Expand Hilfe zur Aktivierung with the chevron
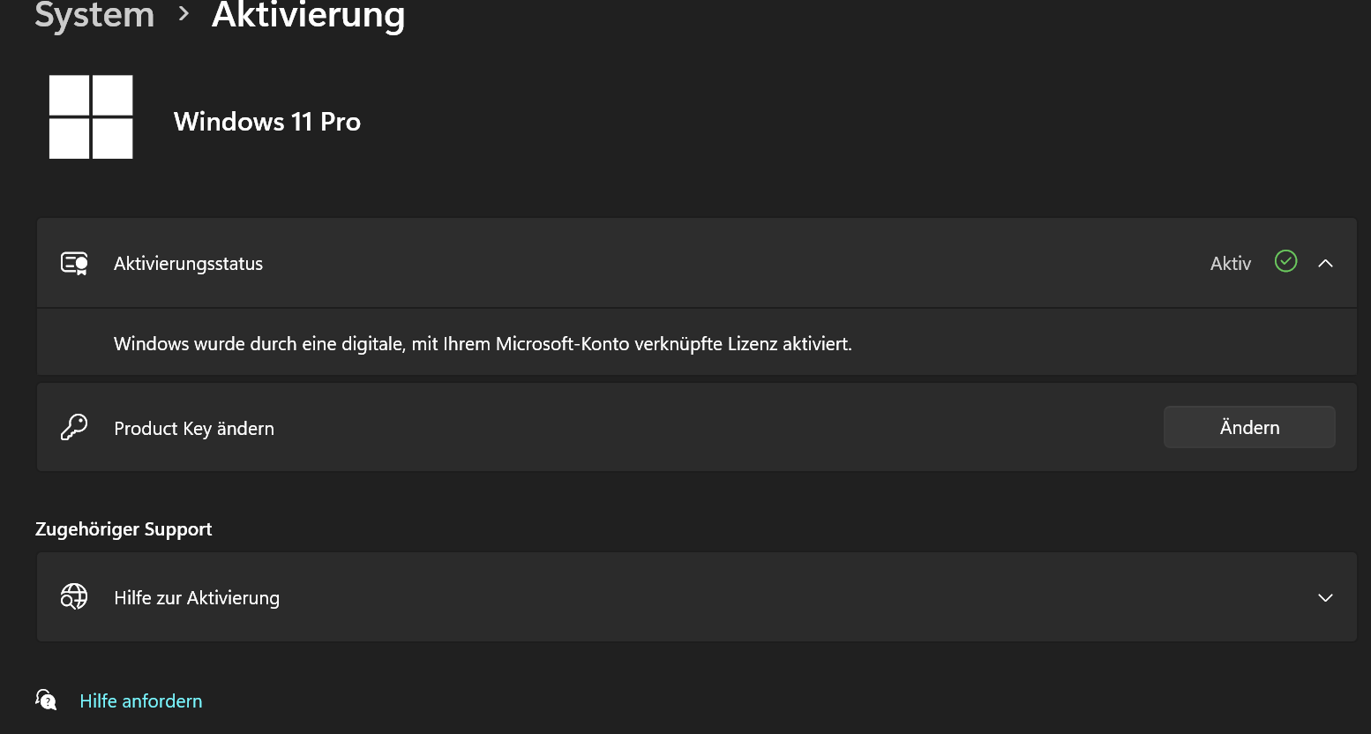The image size is (1371, 734). 1325,598
